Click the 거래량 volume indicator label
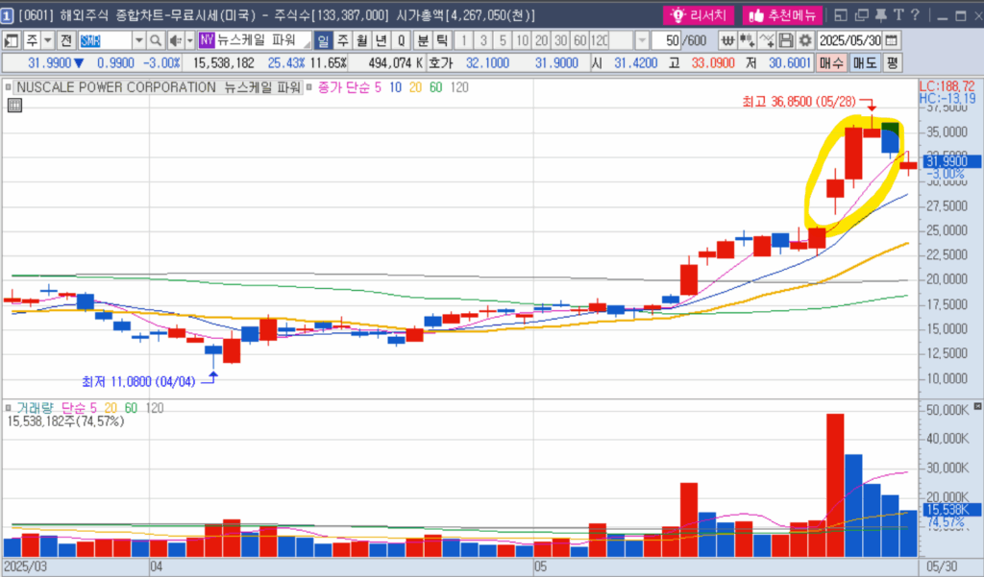Screen dimensions: 984x577 (36, 408)
